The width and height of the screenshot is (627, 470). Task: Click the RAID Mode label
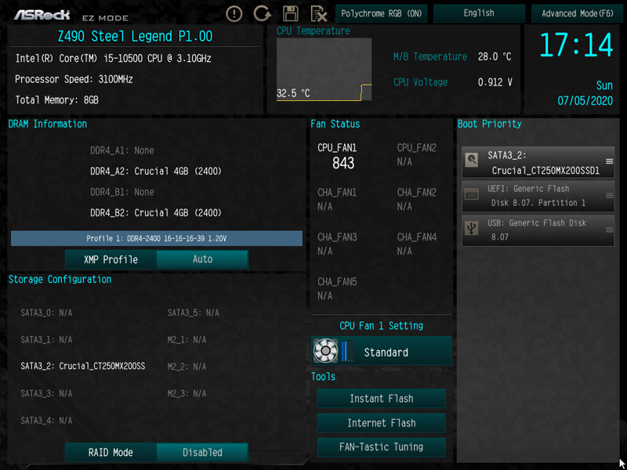(111, 452)
